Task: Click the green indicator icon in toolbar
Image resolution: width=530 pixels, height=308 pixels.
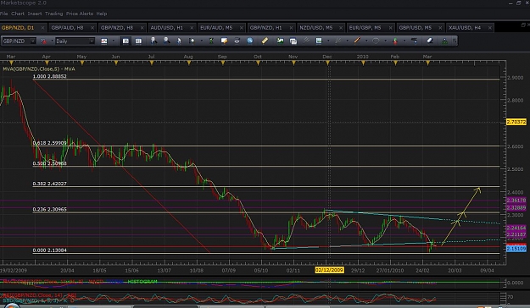Action: pyautogui.click(x=211, y=41)
